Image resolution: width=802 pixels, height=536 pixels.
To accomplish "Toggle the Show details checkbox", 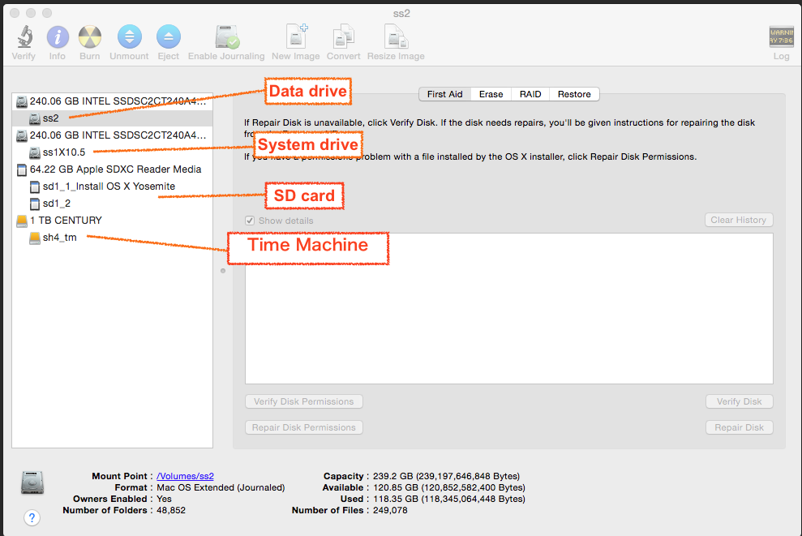I will coord(251,221).
